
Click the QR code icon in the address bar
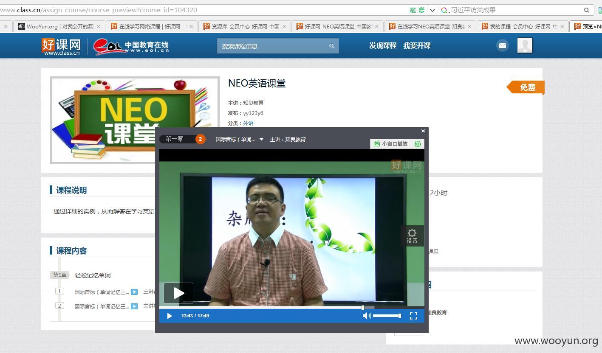click(413, 10)
